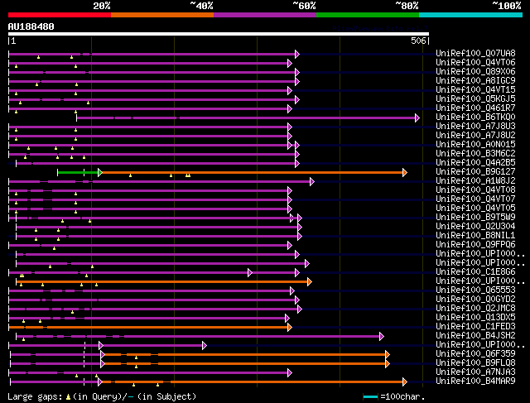Open hit UniRef100_Q07UA8
The image size is (530, 403).
point(475,53)
